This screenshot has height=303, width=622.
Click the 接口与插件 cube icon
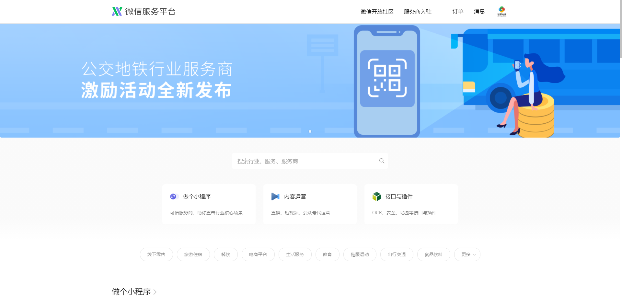[376, 196]
